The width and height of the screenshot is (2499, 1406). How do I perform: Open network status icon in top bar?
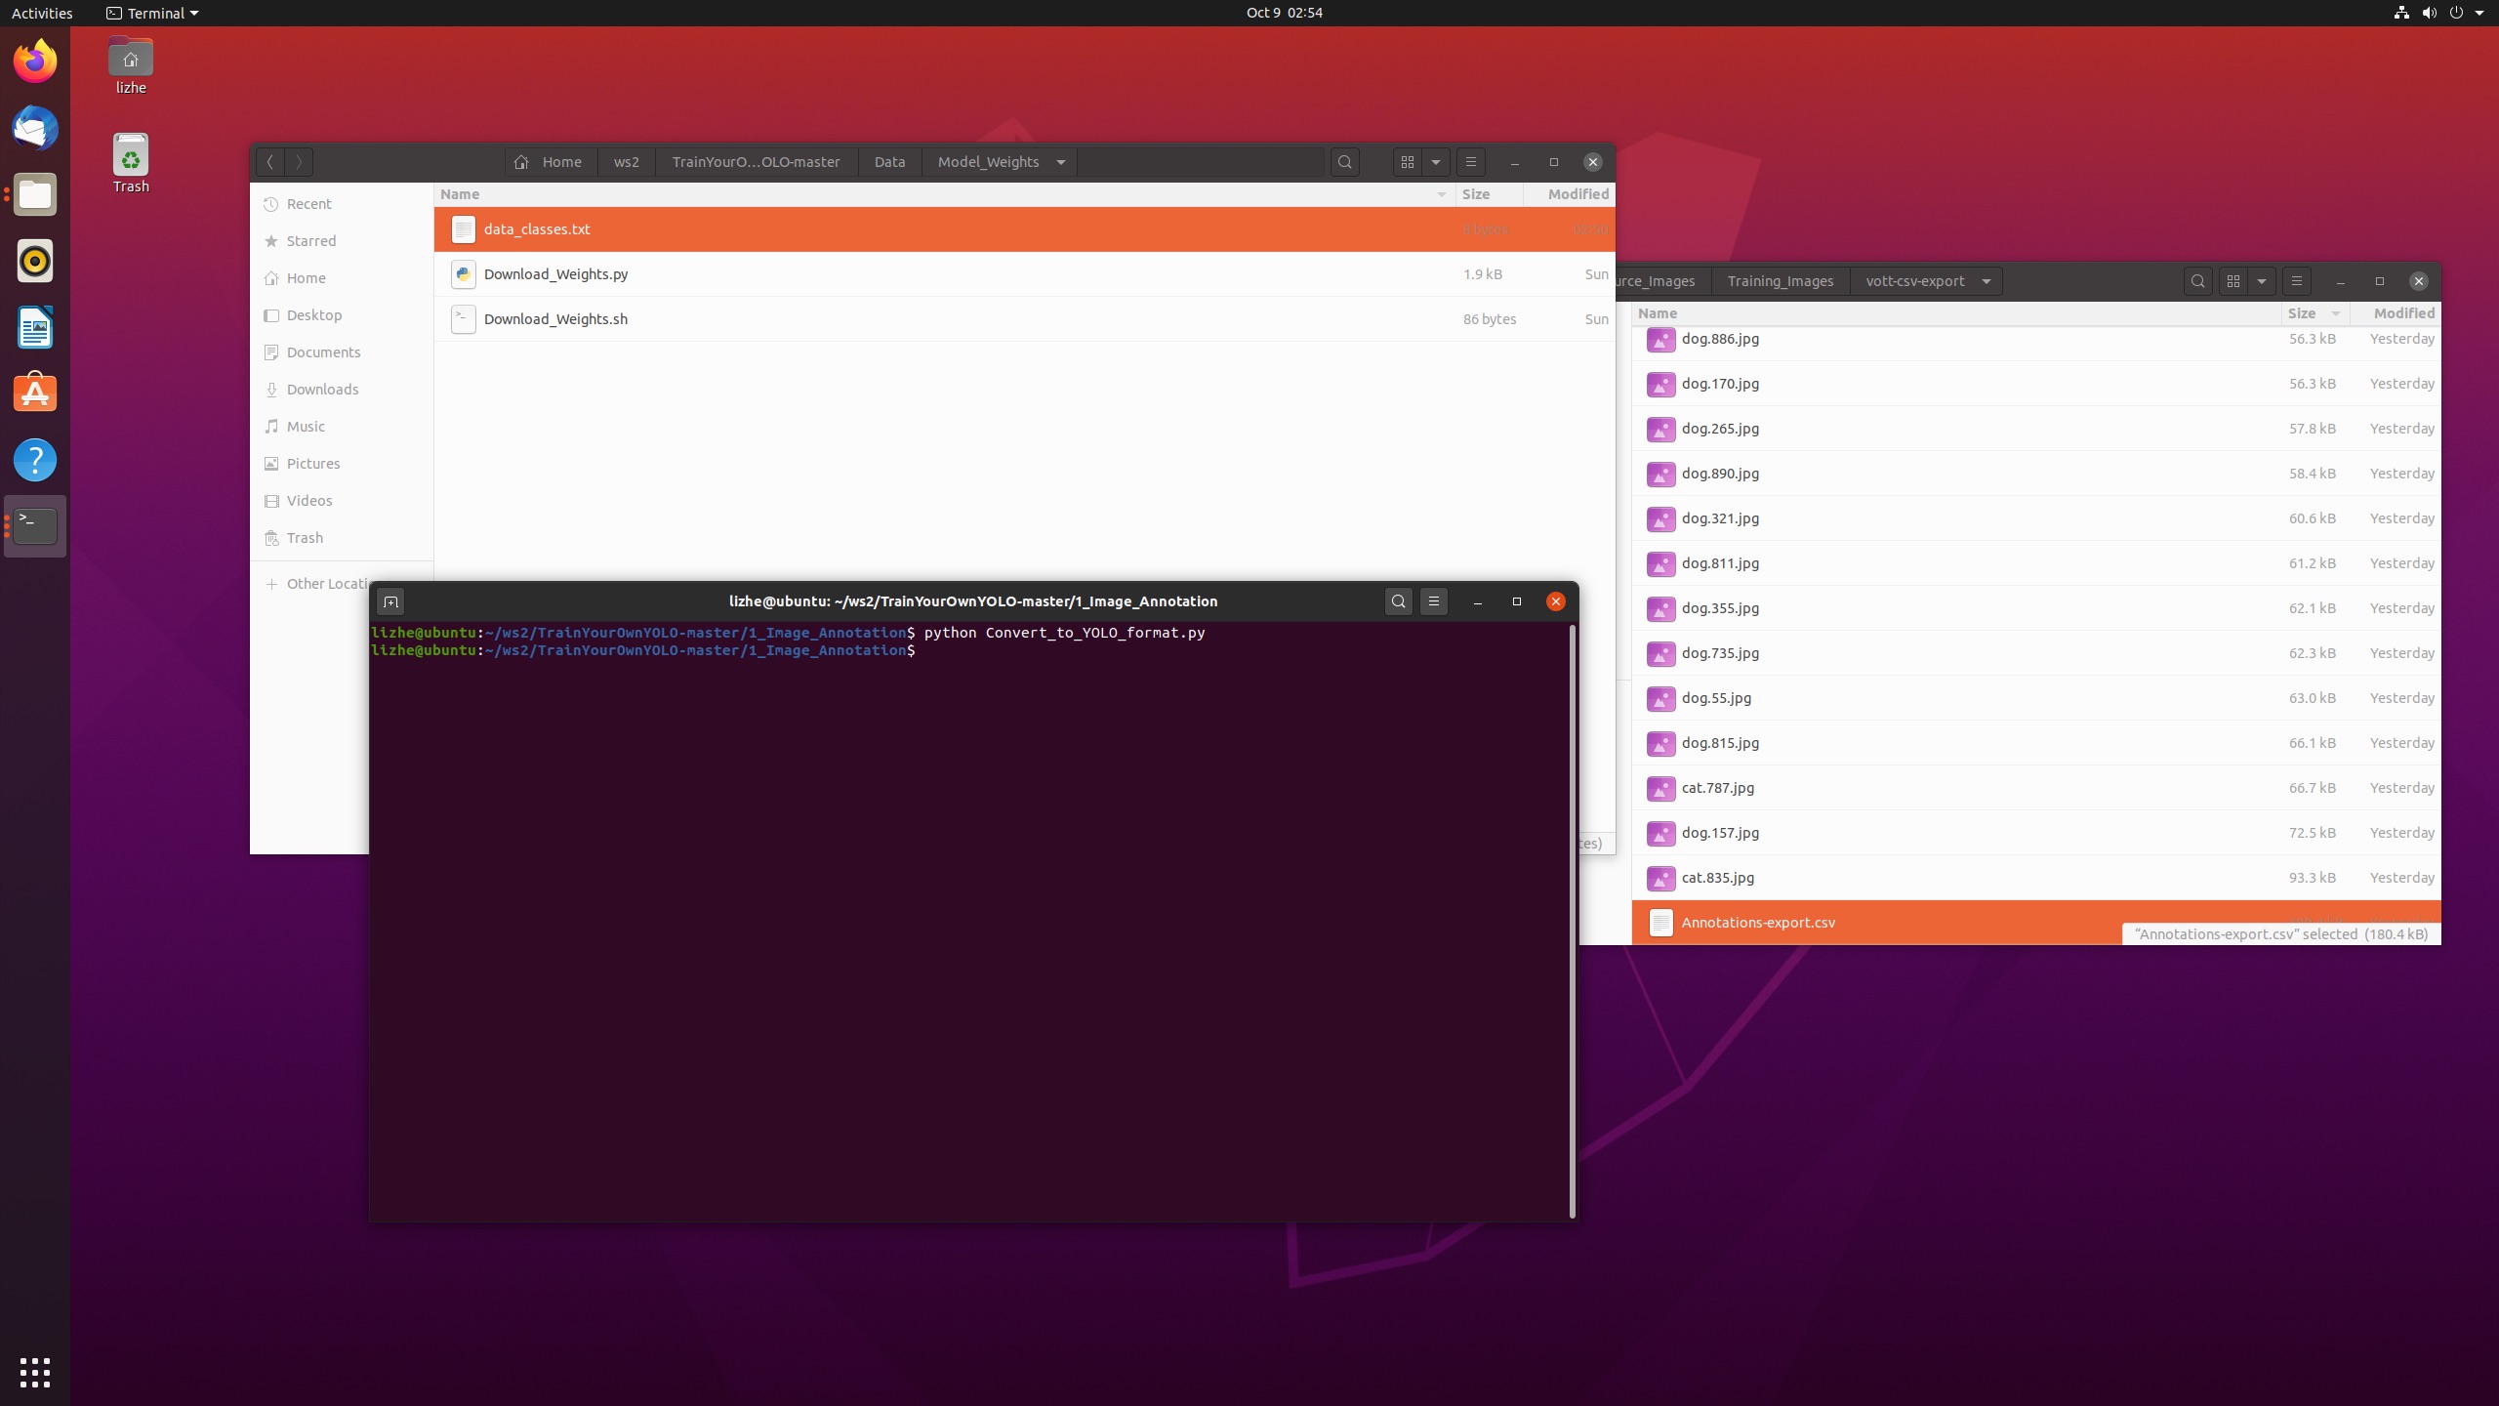(2400, 13)
